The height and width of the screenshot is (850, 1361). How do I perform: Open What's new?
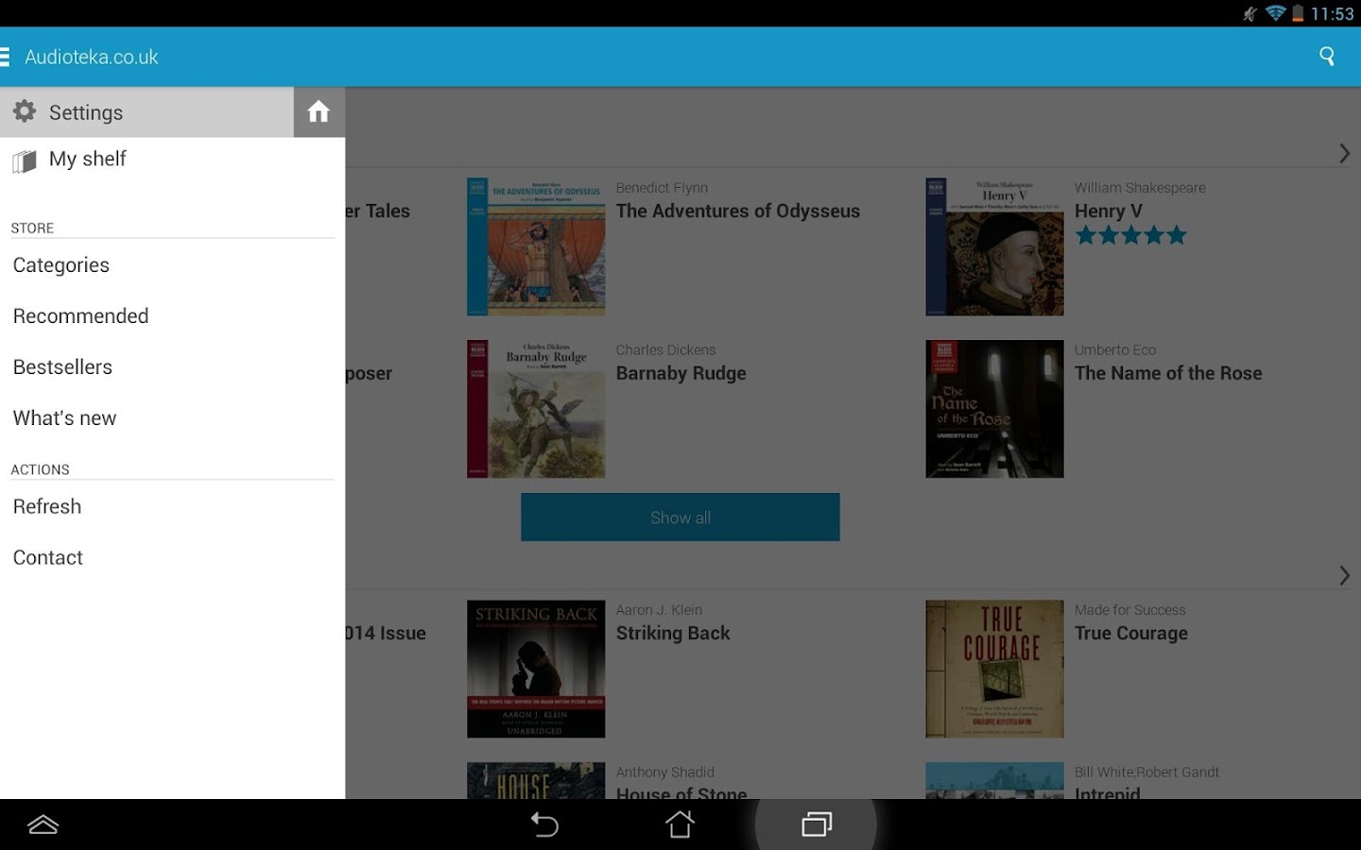tap(173, 418)
